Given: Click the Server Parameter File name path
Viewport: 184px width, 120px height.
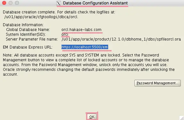Looking at the screenshot, I should coord(121,39).
